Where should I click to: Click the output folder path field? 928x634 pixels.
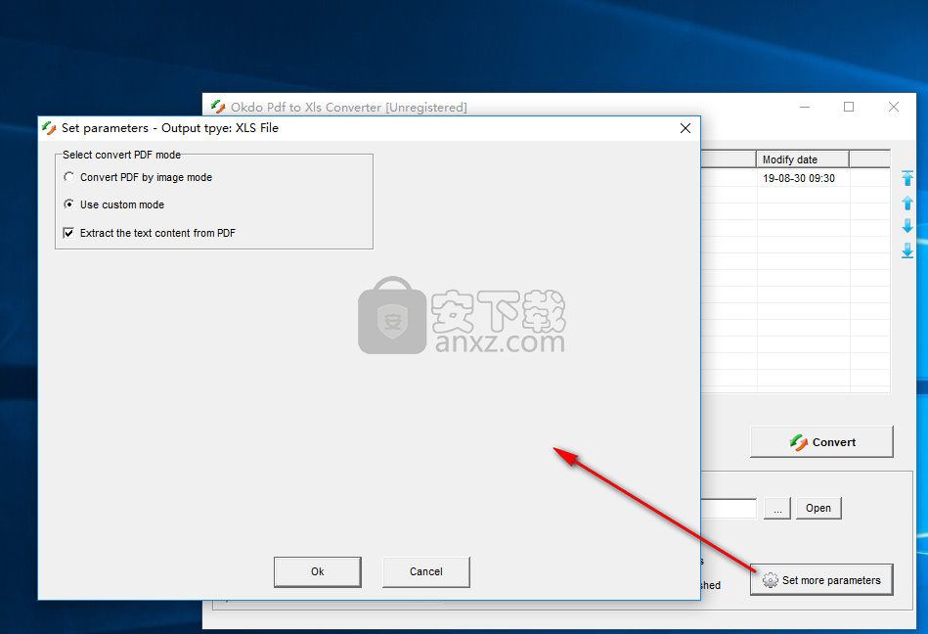tap(729, 509)
